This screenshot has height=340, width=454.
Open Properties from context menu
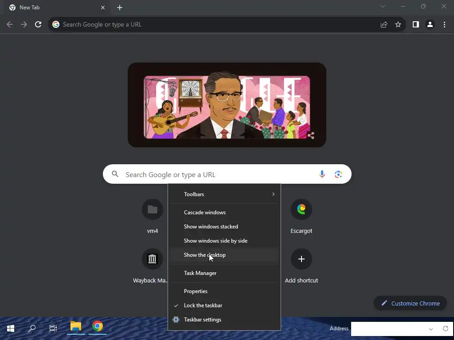click(224, 291)
